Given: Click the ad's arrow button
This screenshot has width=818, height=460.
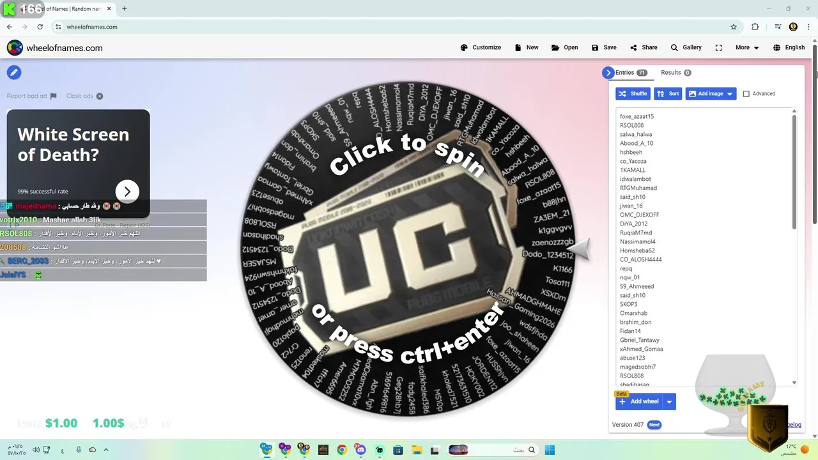Looking at the screenshot, I should click(127, 191).
